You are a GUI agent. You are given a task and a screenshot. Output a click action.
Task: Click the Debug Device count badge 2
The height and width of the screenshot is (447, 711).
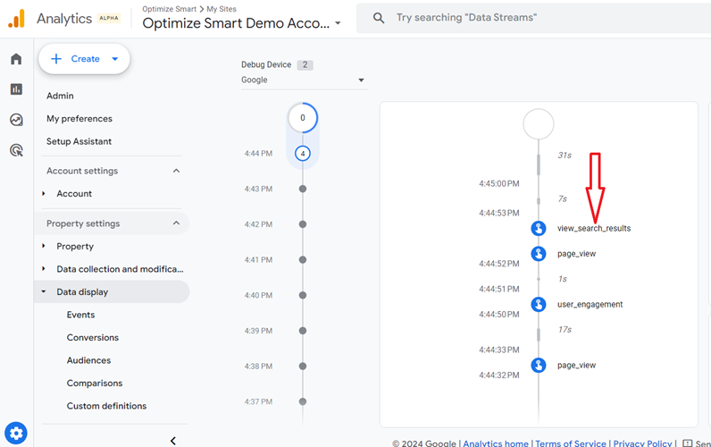(x=305, y=65)
